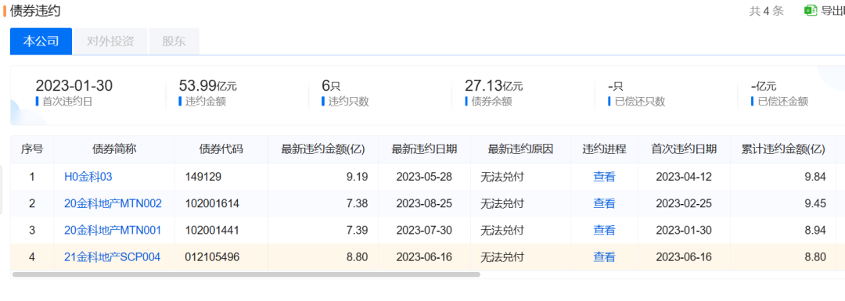
Task: View default progress for 21金科地产SCP004 row
Action: [604, 257]
